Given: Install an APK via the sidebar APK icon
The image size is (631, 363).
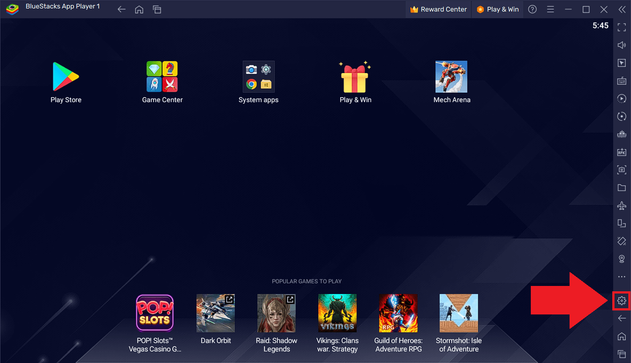Looking at the screenshot, I should point(622,152).
